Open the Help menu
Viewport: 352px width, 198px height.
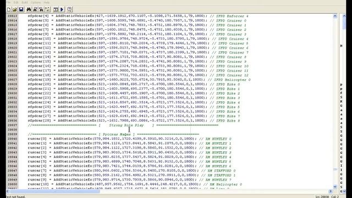[46, 2]
